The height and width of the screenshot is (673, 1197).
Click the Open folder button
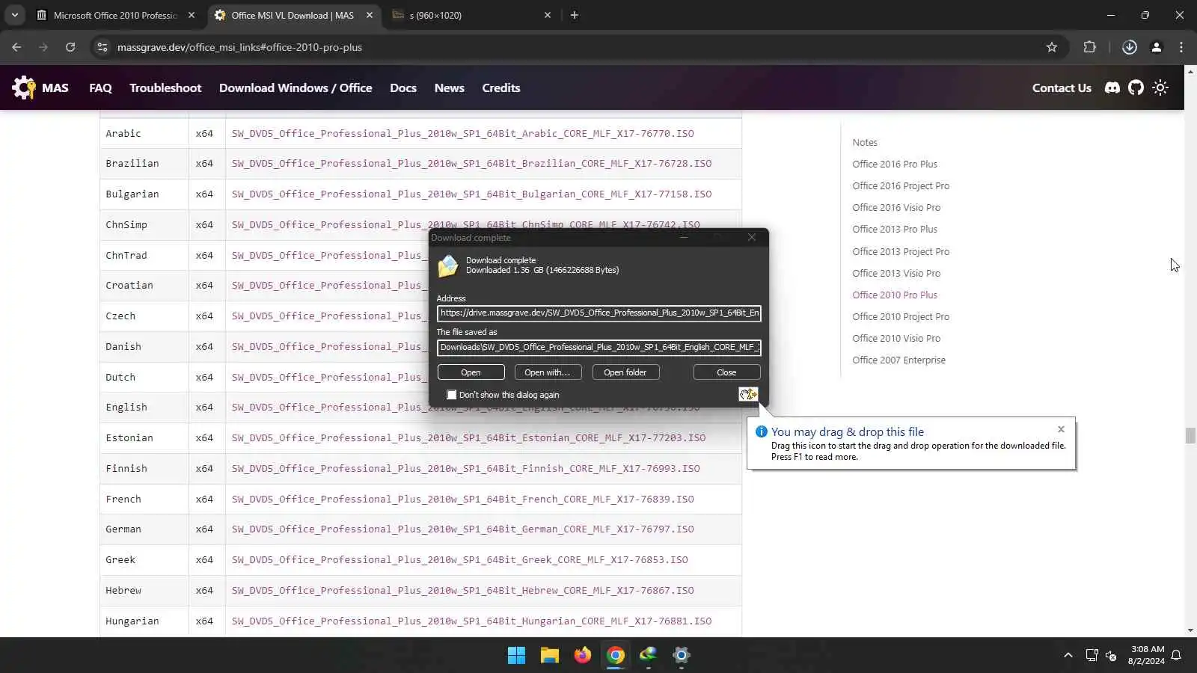[x=625, y=372]
